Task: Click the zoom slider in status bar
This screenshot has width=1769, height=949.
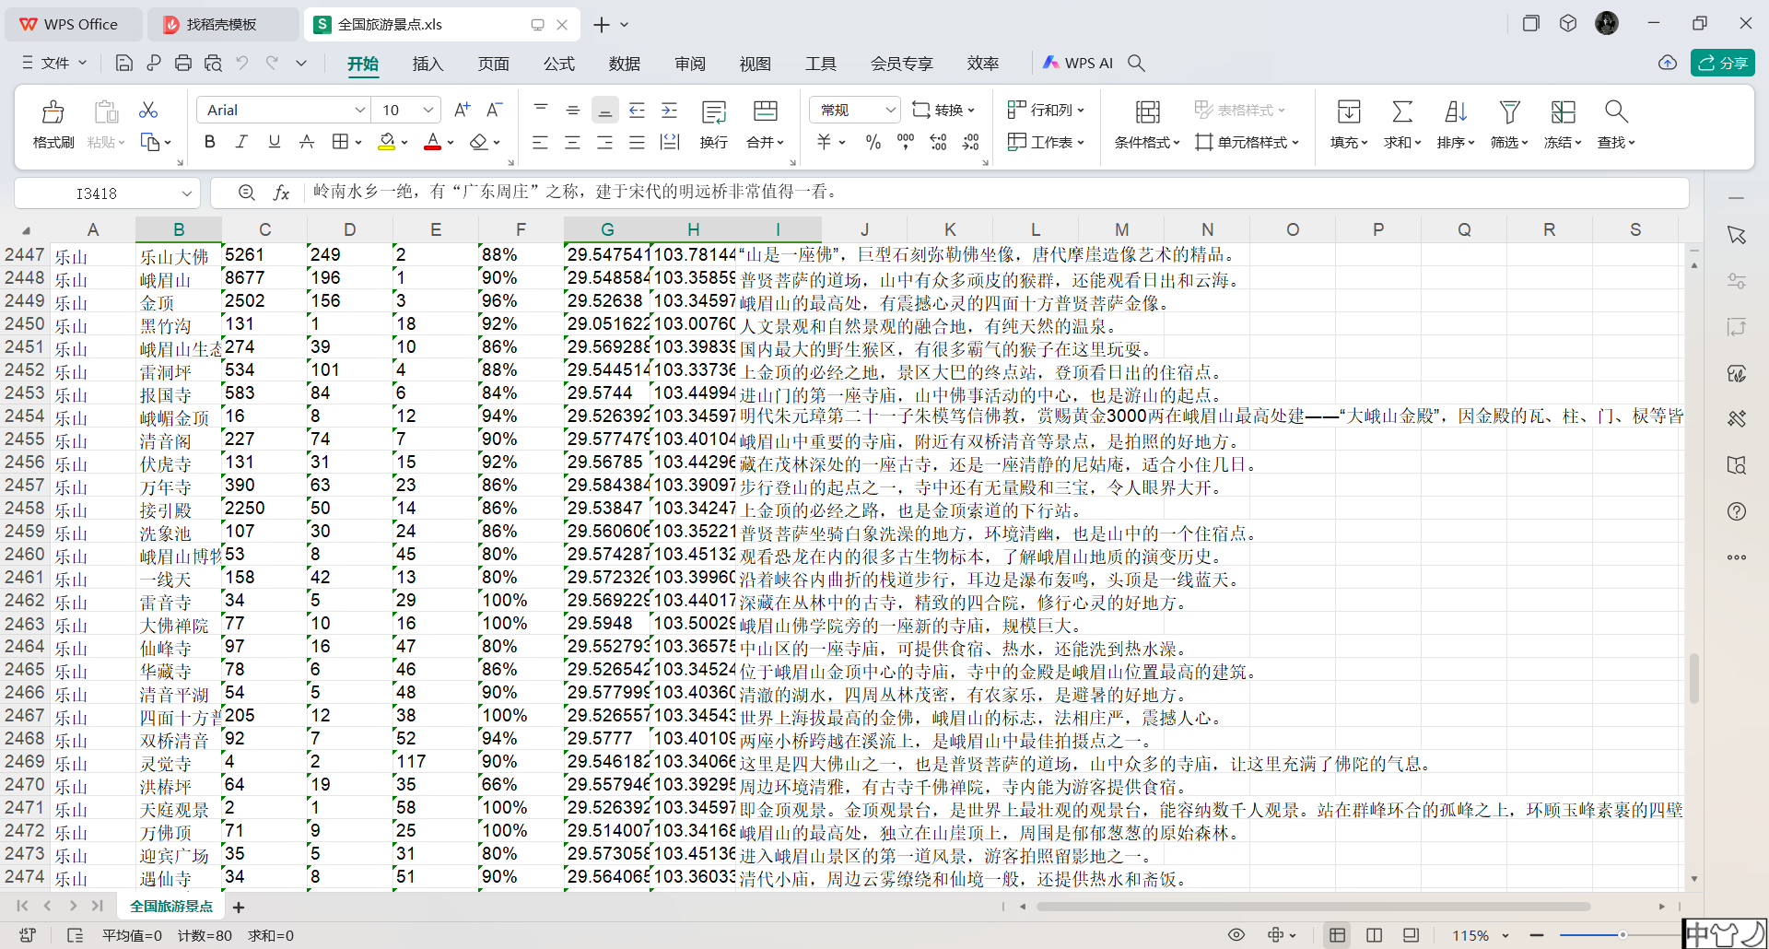Action: click(x=1622, y=935)
